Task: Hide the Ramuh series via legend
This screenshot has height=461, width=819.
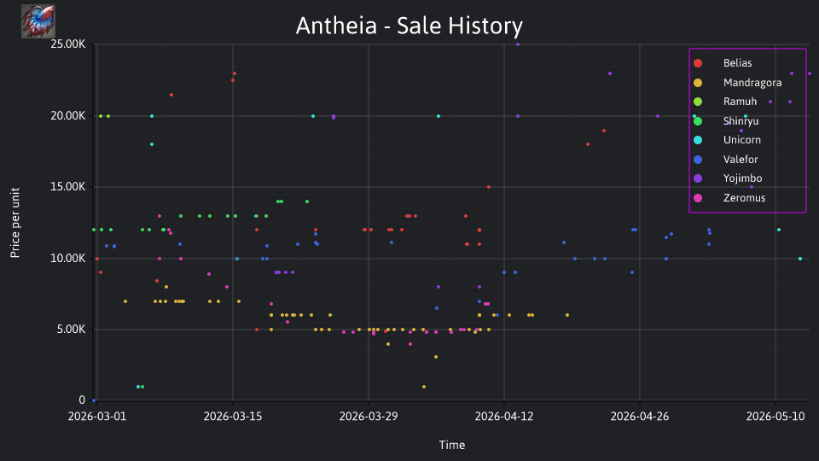Action: point(740,102)
